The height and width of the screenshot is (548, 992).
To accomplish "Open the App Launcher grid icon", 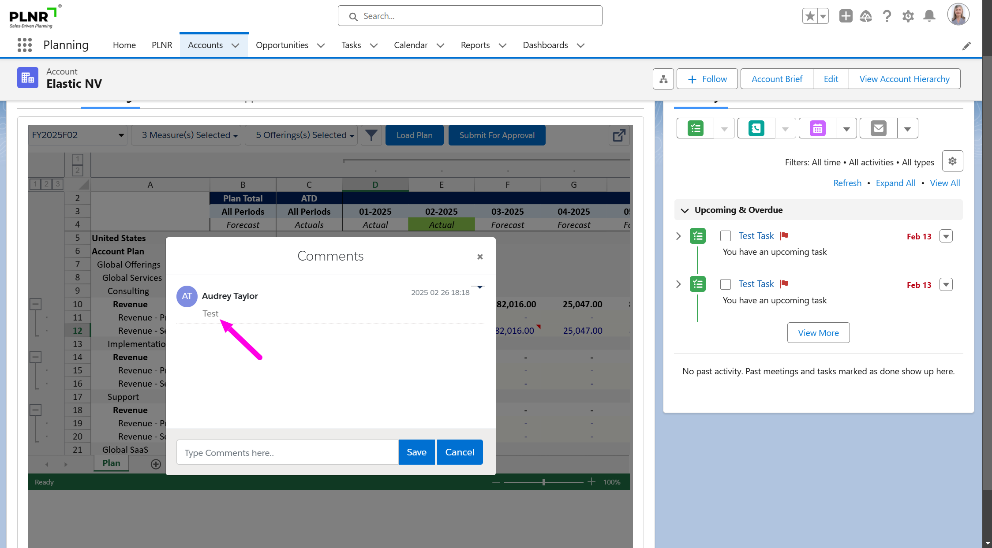I will point(25,45).
